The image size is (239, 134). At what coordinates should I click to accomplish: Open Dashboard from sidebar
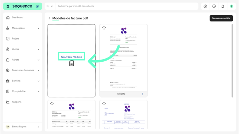click(x=18, y=17)
